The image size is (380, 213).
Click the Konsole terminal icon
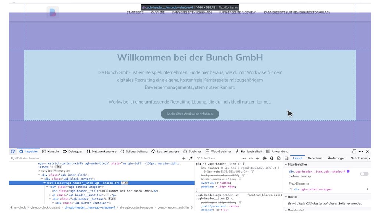44,151
